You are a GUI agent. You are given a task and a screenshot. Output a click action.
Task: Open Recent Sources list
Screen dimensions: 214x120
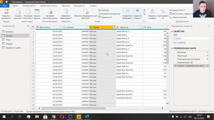coord(28,14)
